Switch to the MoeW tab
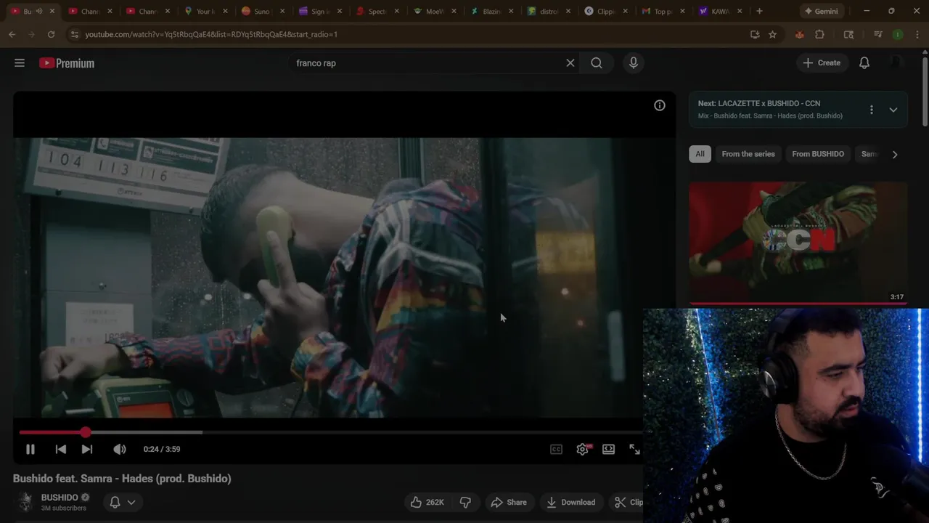 tap(433, 11)
